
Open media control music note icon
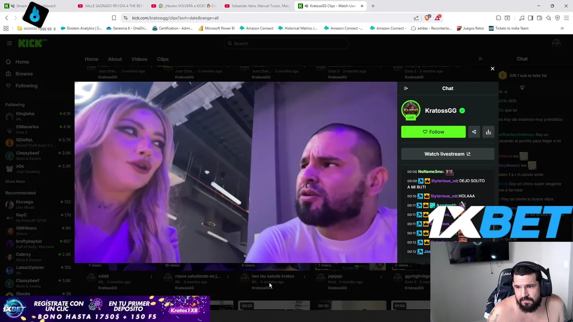[522, 18]
